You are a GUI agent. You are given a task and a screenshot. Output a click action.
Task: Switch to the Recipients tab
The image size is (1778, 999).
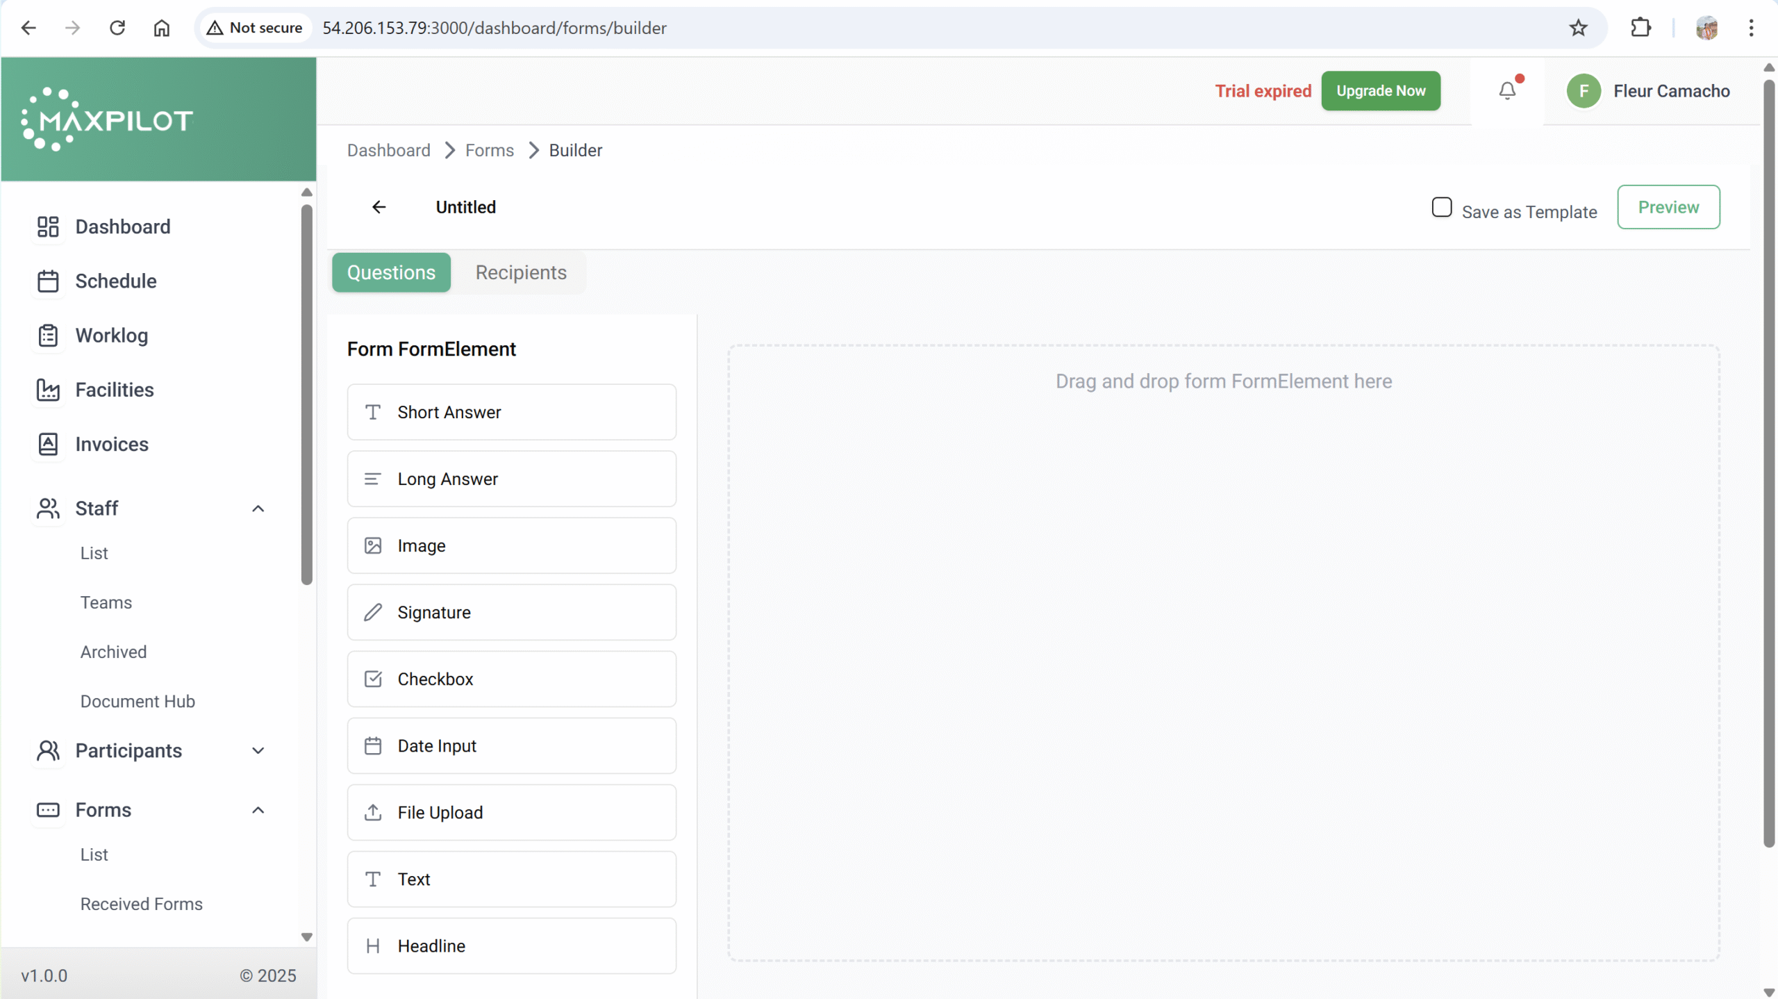[x=520, y=272]
